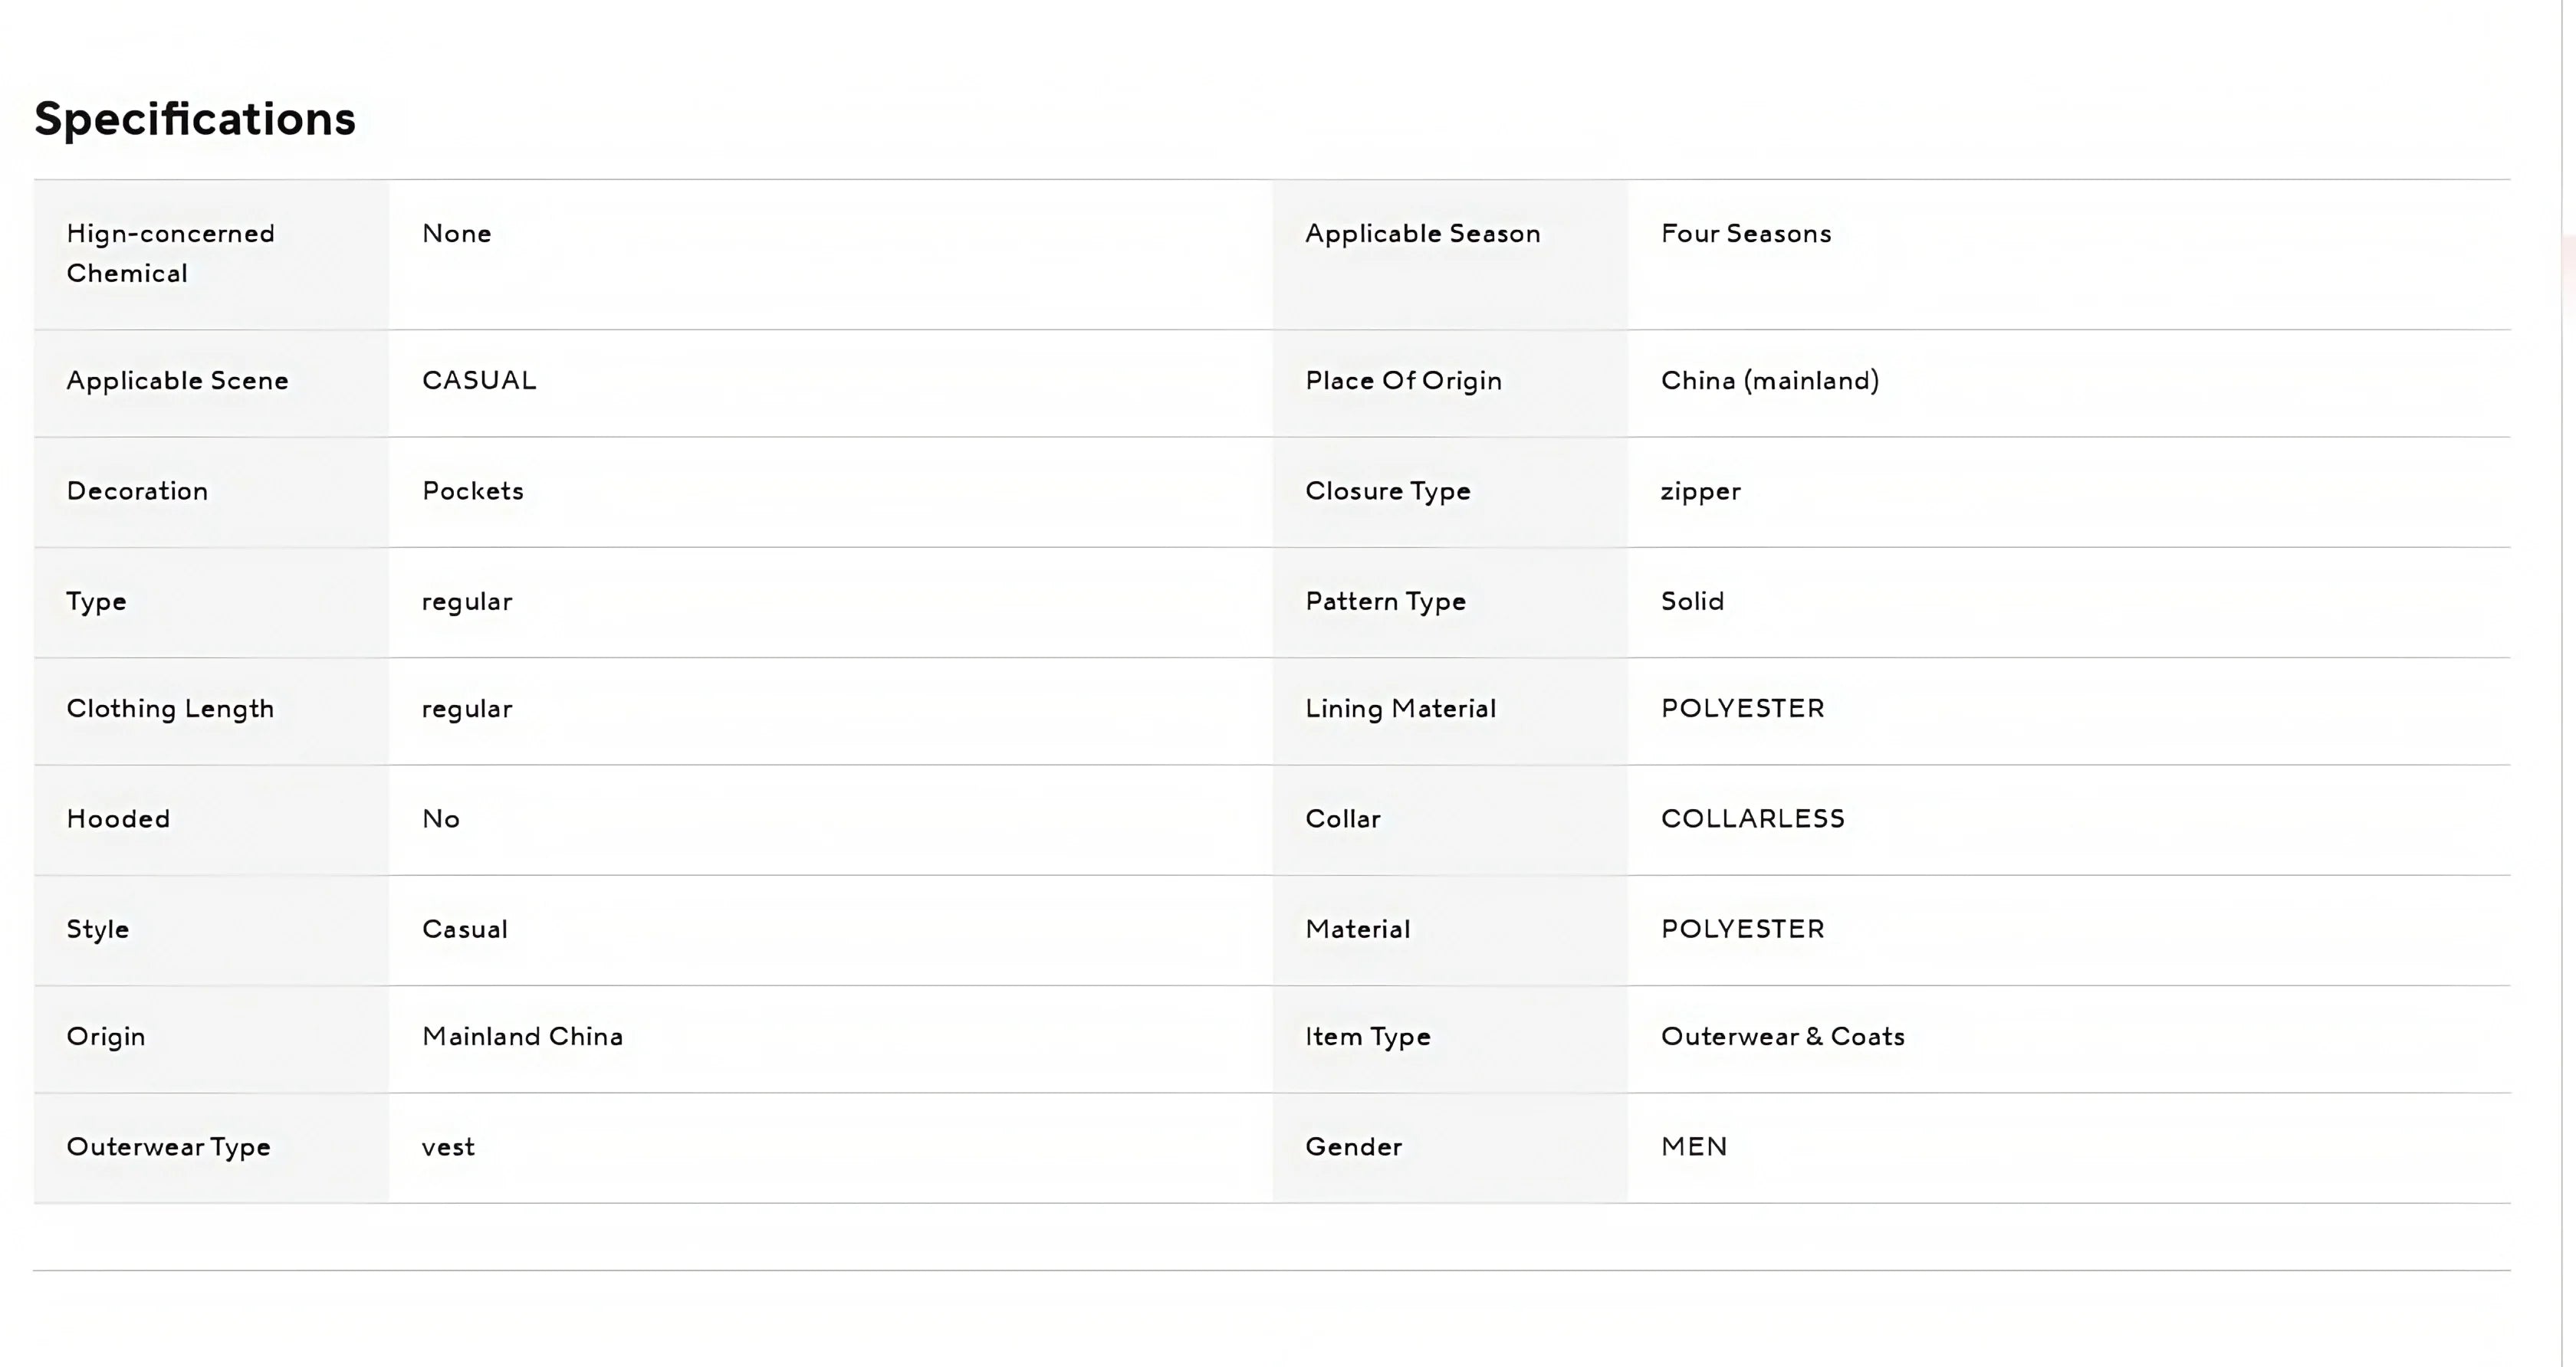Click the Pockets decoration value
Screen dimensions: 2576x1367
(472, 490)
